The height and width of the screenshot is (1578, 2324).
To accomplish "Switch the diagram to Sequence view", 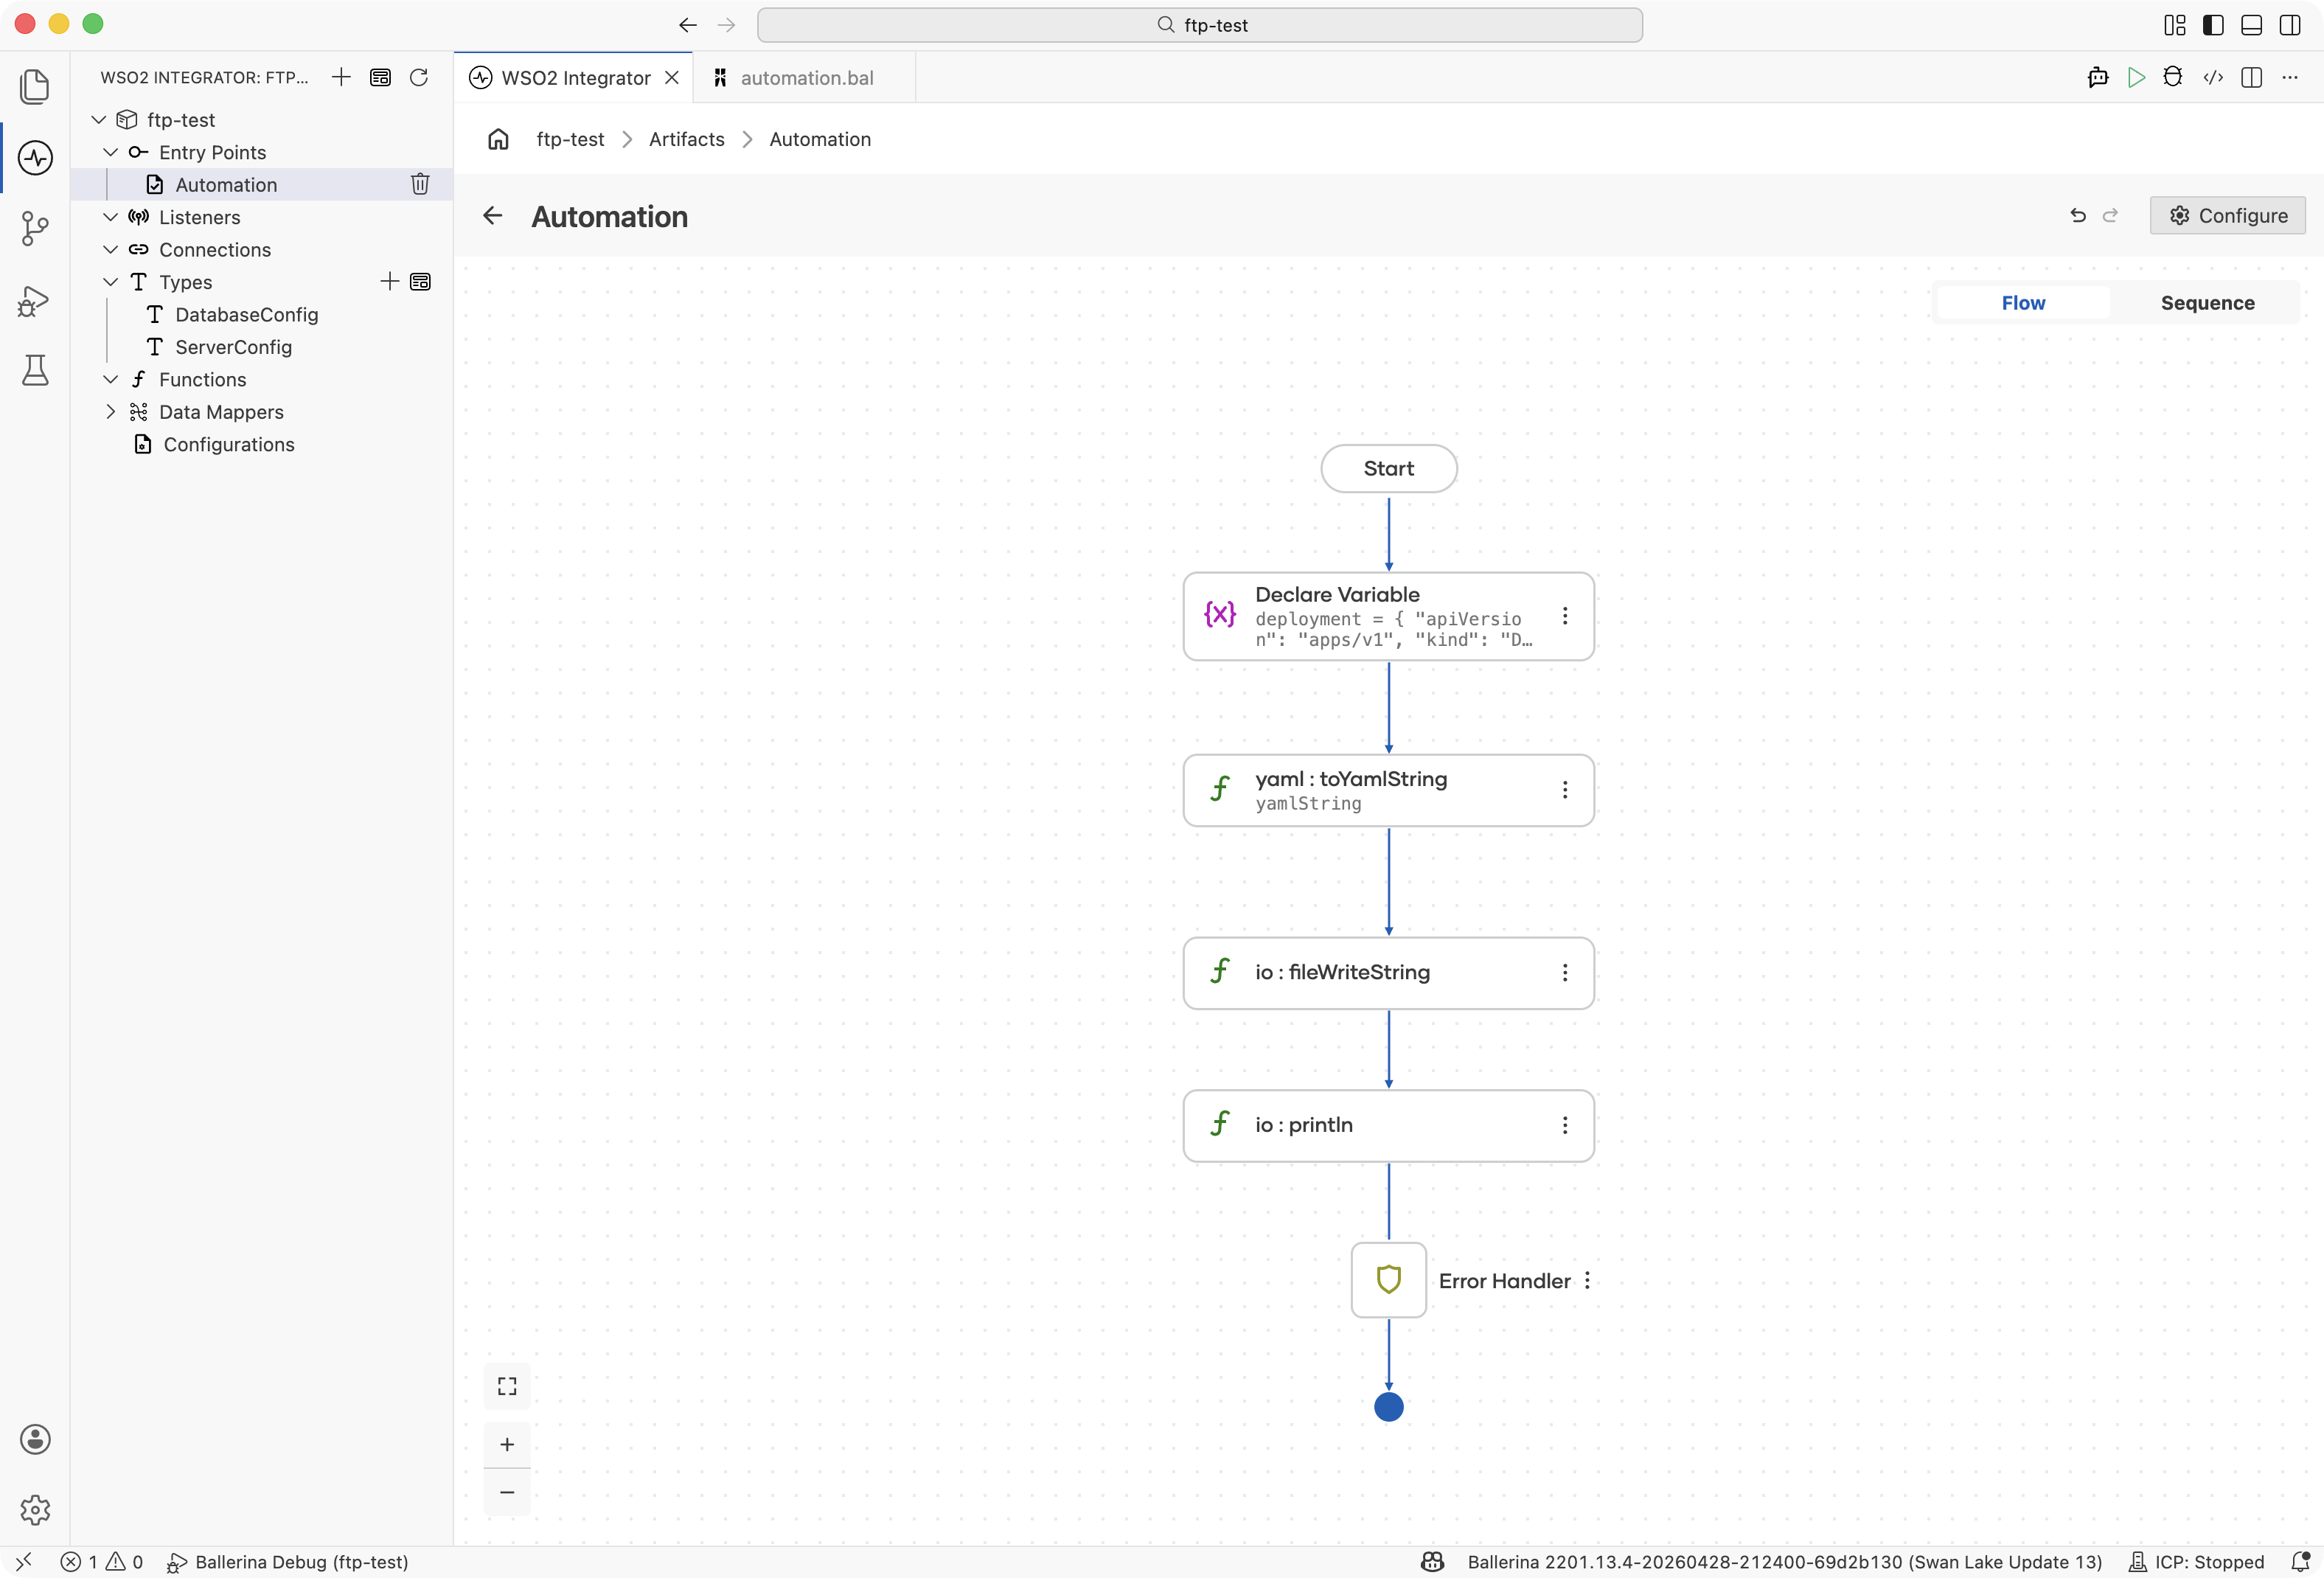I will point(2207,303).
